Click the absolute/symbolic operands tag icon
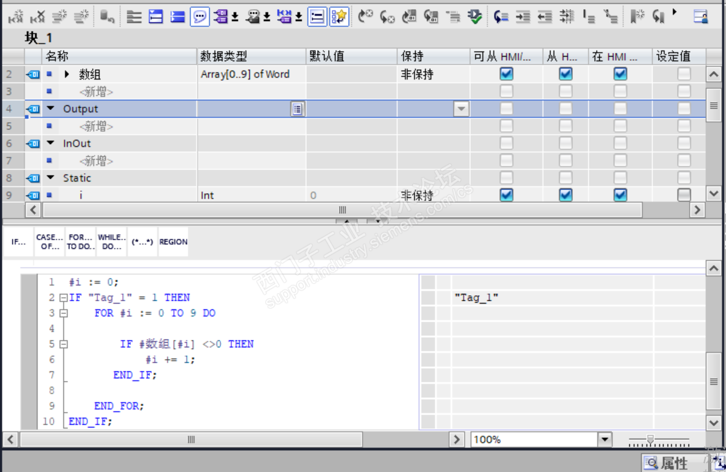Viewport: 726px width, 472px height. (221, 17)
